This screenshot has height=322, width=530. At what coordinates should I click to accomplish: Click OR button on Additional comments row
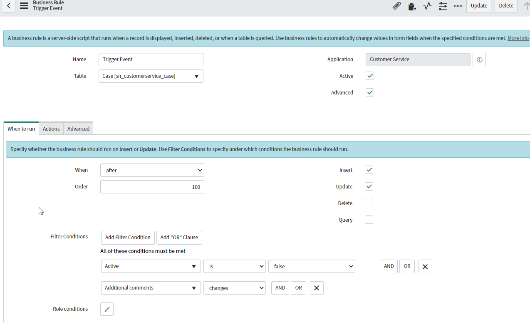pyautogui.click(x=298, y=288)
